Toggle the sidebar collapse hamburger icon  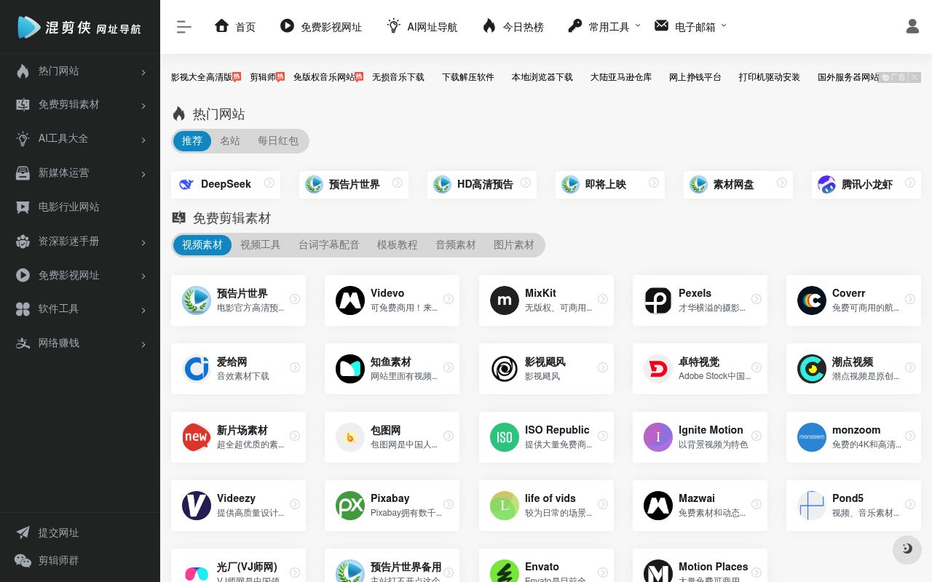[x=183, y=27]
